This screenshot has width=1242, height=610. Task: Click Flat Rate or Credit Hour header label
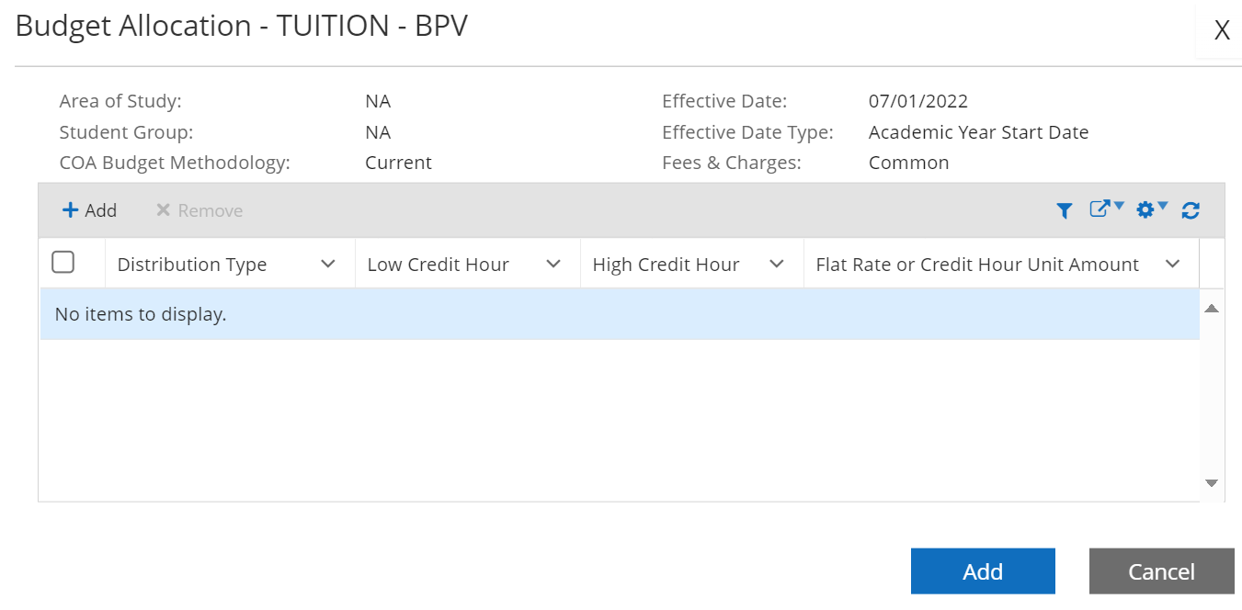[977, 265]
